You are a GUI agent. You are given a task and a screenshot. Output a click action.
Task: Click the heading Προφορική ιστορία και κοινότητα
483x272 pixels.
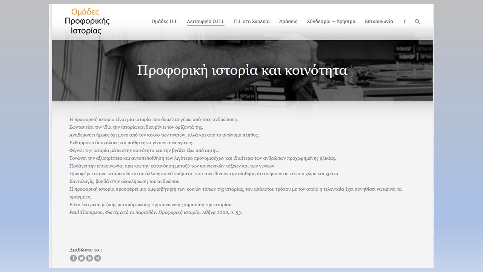click(x=242, y=70)
